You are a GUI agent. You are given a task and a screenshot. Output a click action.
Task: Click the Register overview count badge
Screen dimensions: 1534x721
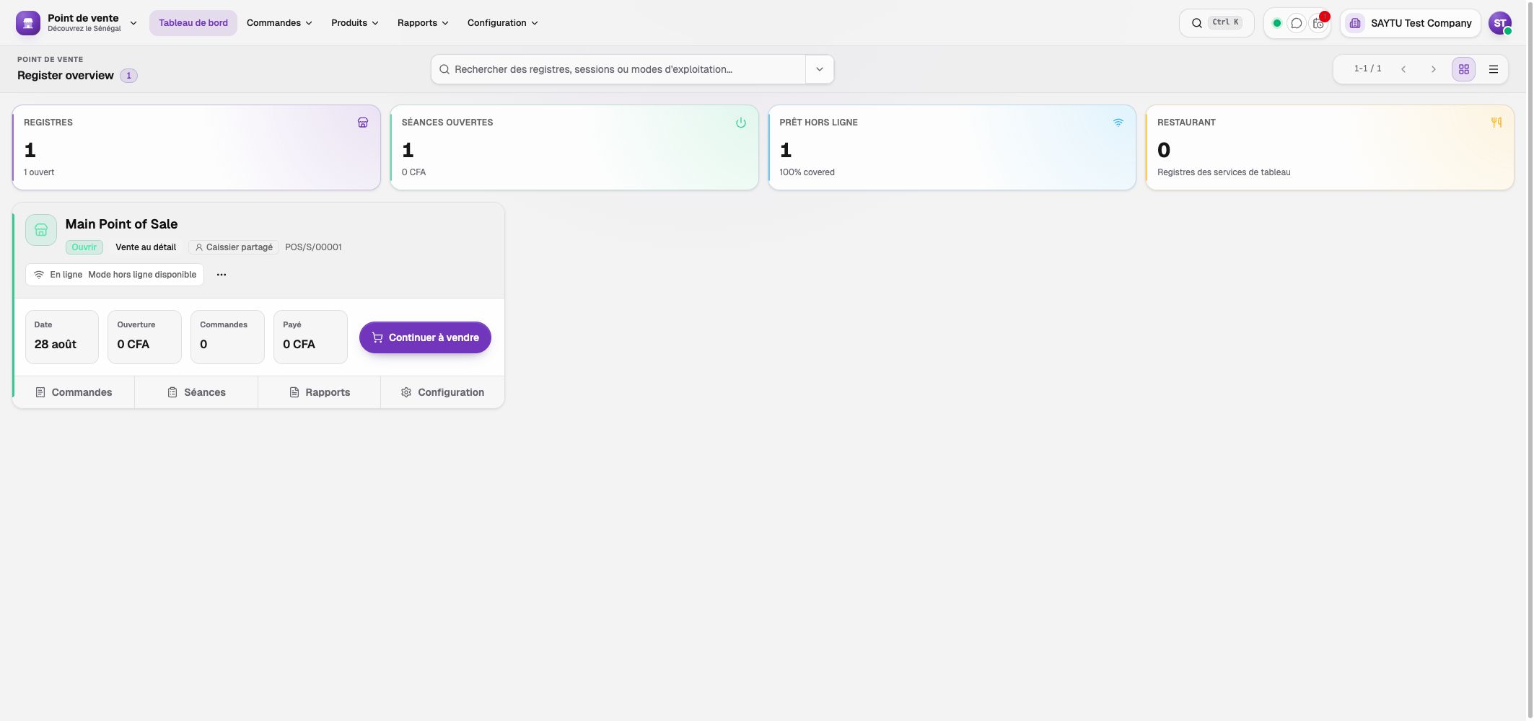pyautogui.click(x=128, y=76)
